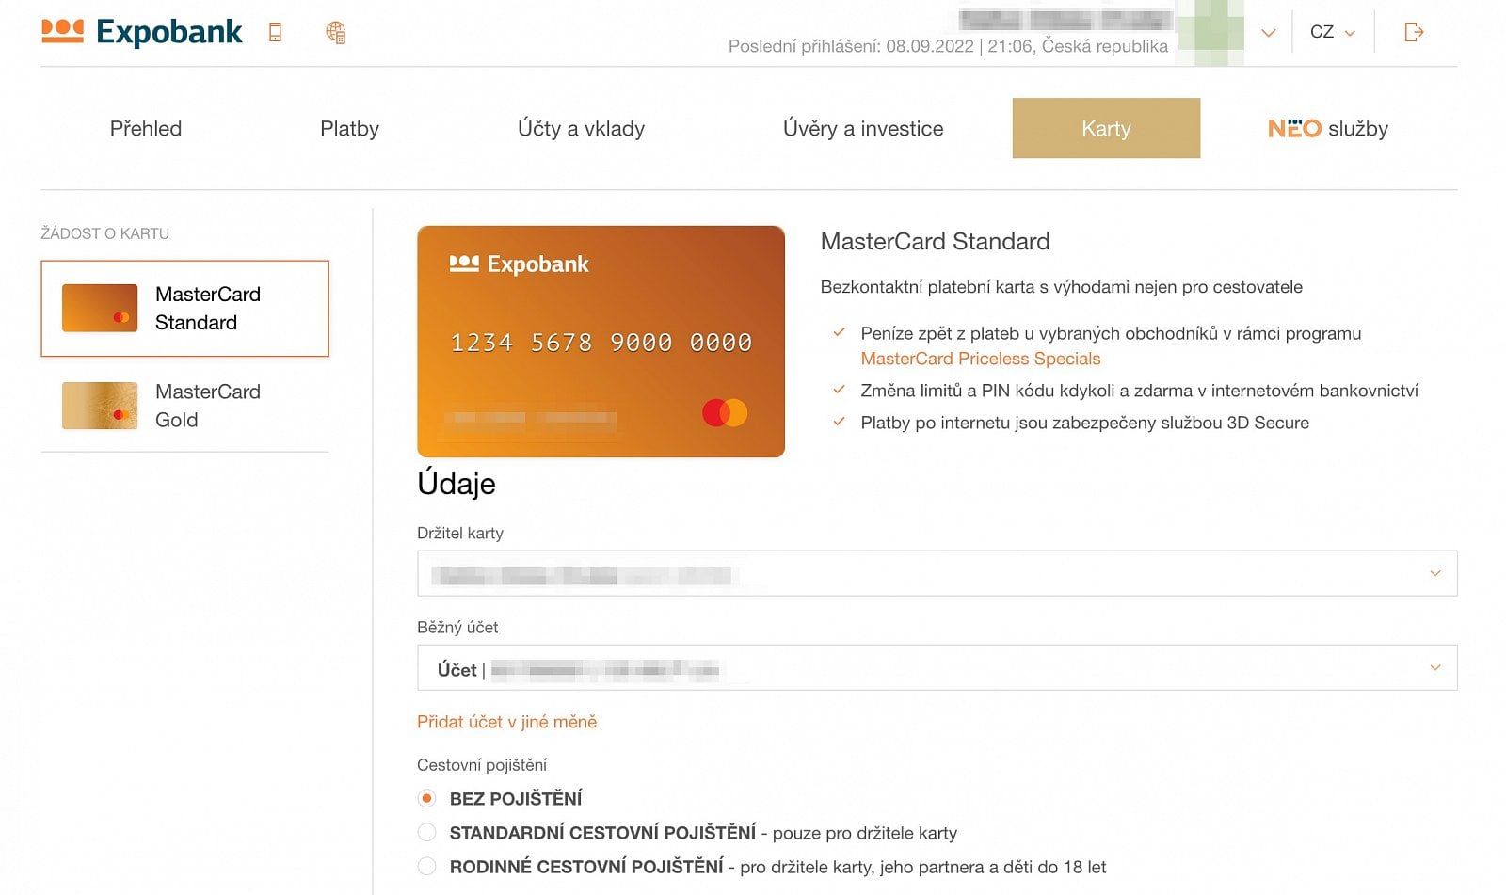
Task: Click the Expobank logo
Action: pyautogui.click(x=141, y=31)
